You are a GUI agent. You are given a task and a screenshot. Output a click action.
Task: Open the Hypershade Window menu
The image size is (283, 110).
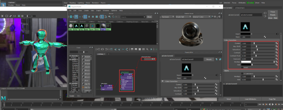(106, 11)
